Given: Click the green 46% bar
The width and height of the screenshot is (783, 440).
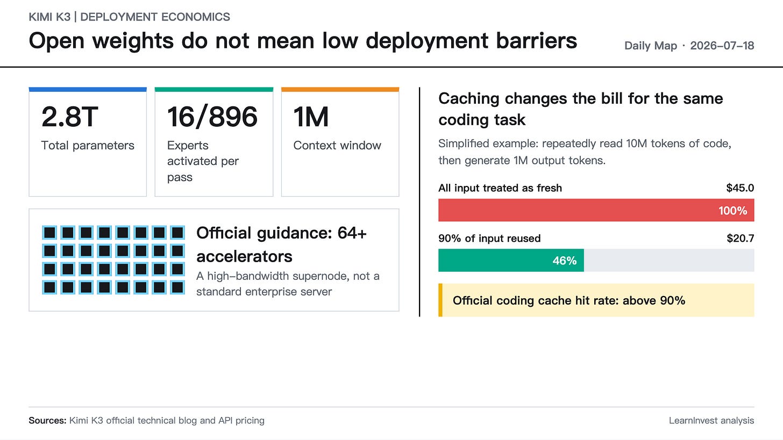Looking at the screenshot, I should [x=511, y=261].
